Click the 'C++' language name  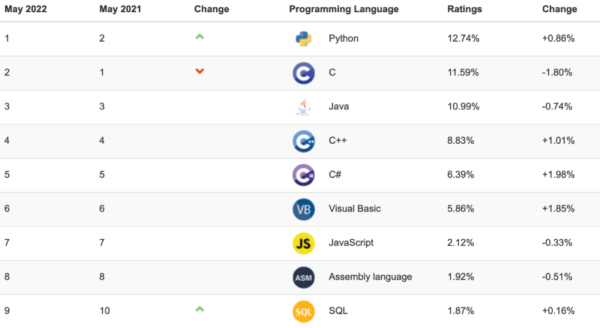[338, 140]
